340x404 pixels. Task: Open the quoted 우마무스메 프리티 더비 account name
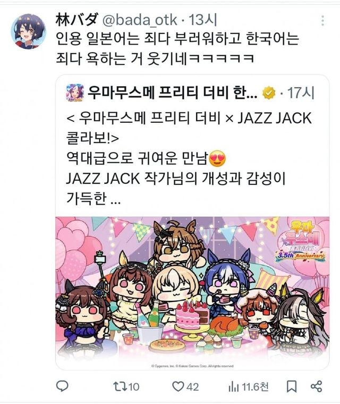172,92
